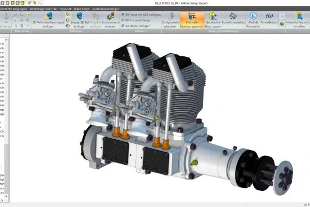Click scroll-down arrow of tree panel scrollbar
The width and height of the screenshot is (310, 207).
tap(6, 196)
